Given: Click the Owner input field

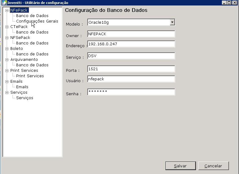Looking at the screenshot, I should coord(131,34).
